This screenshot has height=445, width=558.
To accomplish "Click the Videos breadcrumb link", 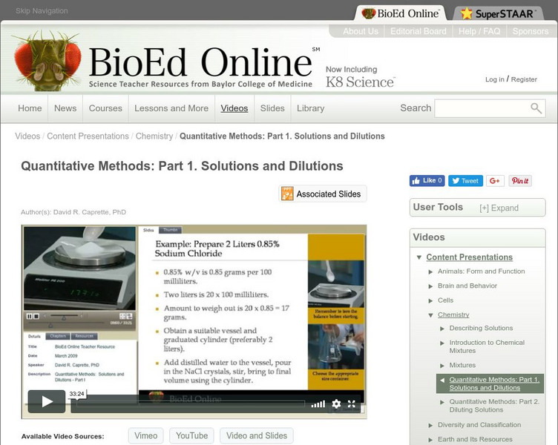I will [x=27, y=136].
